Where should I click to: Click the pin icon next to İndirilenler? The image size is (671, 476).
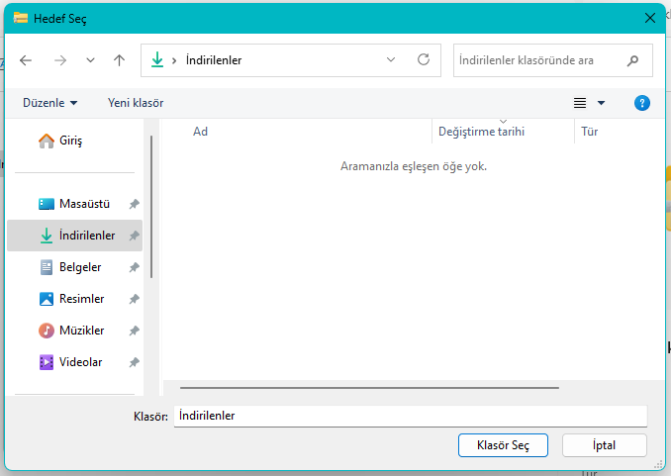click(135, 236)
